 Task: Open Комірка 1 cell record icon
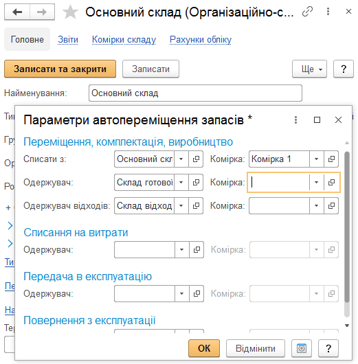pos(331,159)
